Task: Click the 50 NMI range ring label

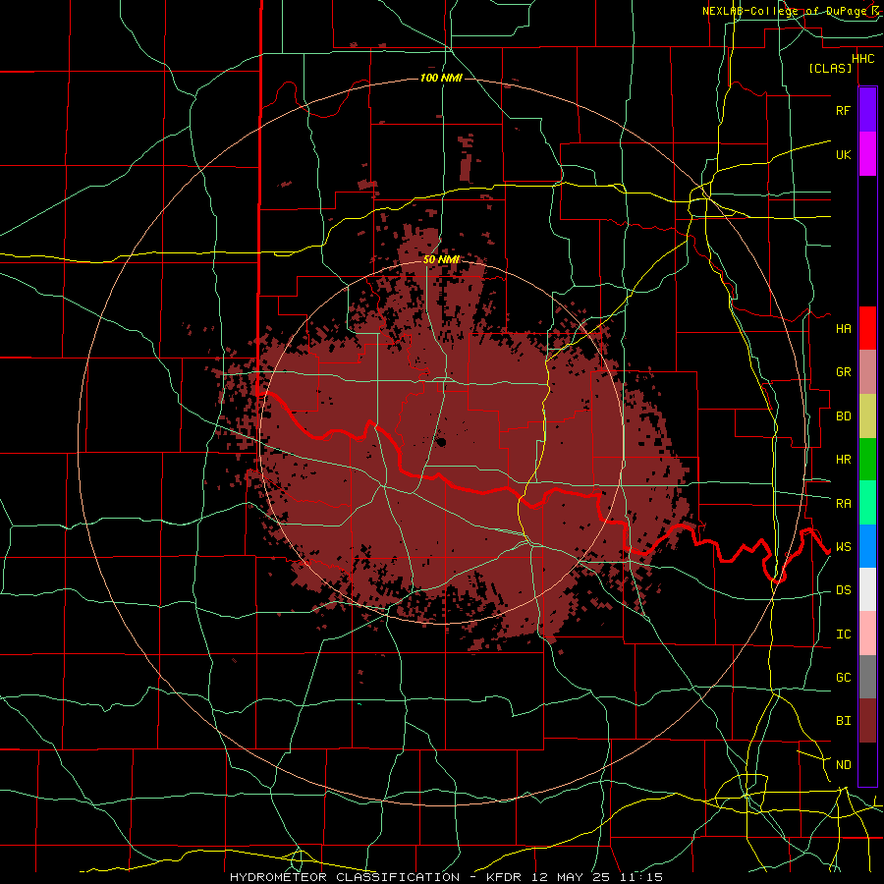Action: click(441, 259)
